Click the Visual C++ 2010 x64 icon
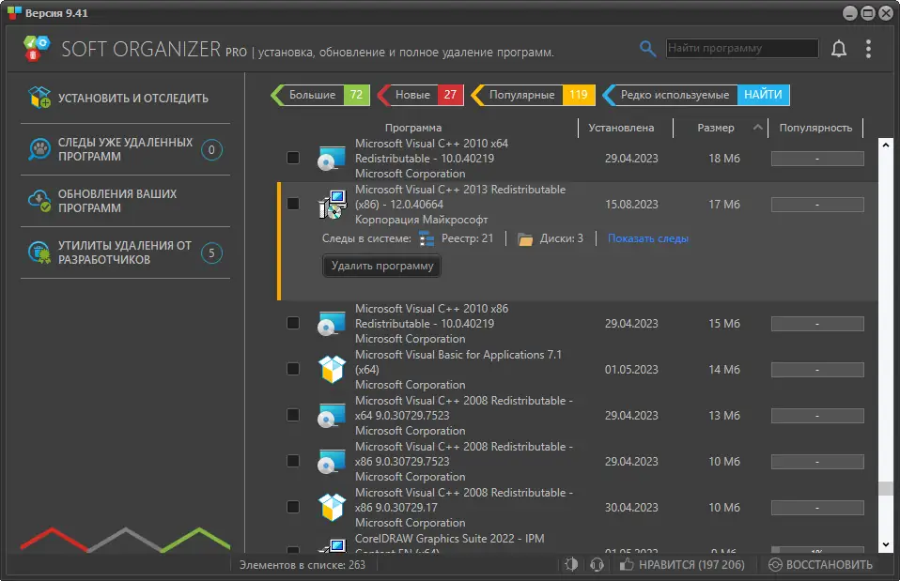 tap(332, 159)
